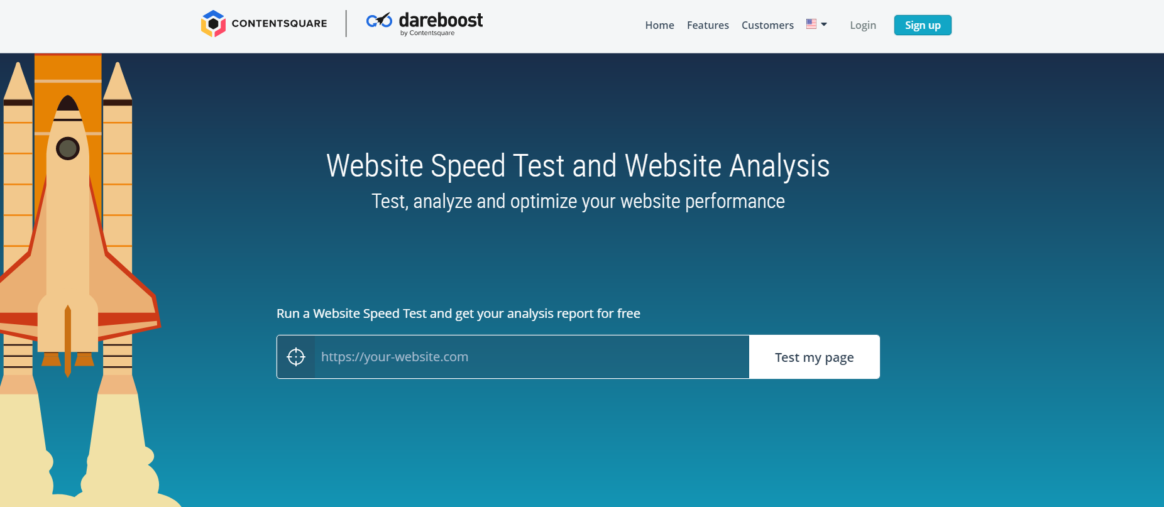Click the 'Run a Website Speed Test' label
Viewport: 1164px width, 507px height.
click(x=458, y=313)
